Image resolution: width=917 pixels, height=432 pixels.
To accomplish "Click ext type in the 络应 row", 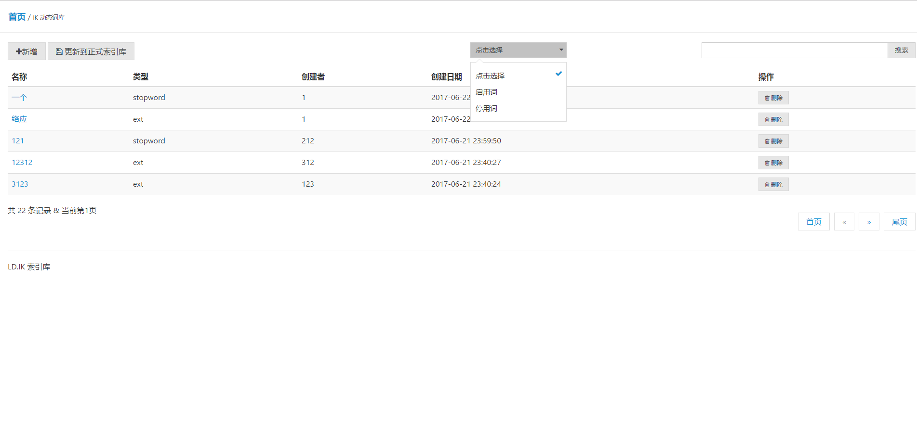I will [x=138, y=119].
